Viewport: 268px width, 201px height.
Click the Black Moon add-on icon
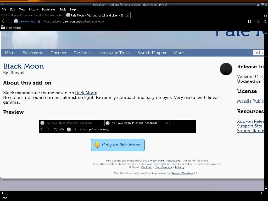[226, 69]
